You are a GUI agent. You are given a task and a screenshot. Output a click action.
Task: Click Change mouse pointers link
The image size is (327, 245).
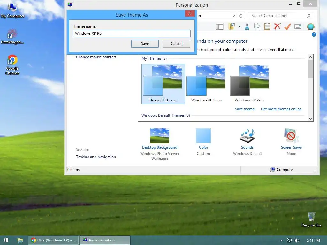96,57
